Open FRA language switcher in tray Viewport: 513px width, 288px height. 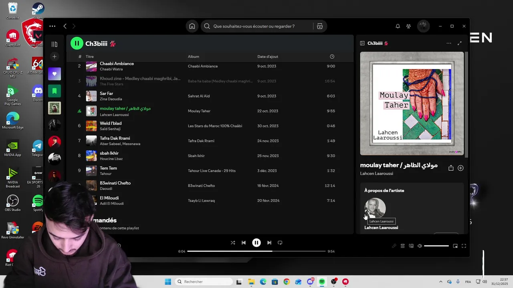click(x=468, y=282)
